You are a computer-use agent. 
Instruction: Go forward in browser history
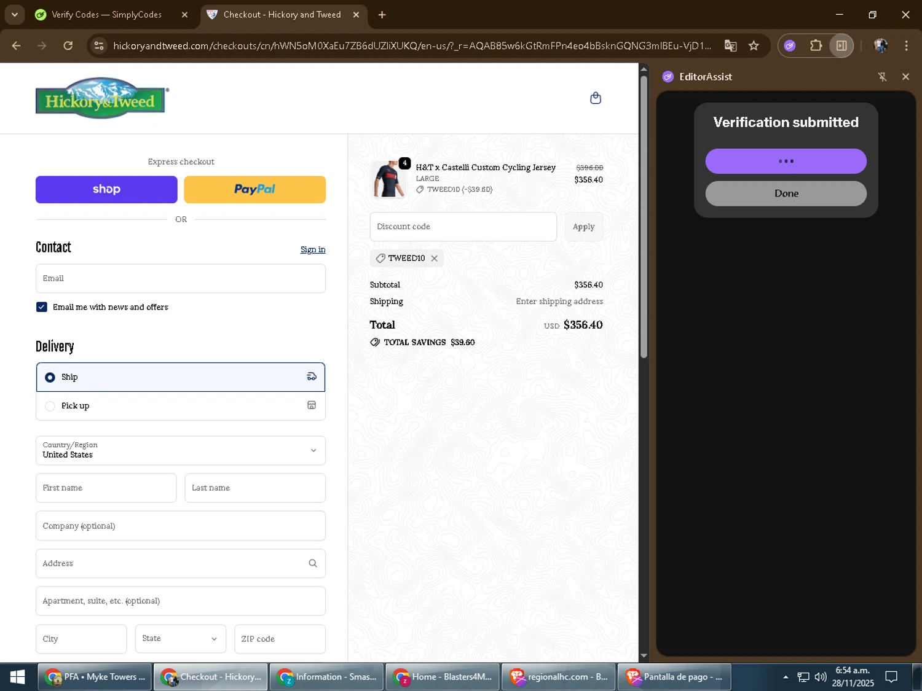42,45
